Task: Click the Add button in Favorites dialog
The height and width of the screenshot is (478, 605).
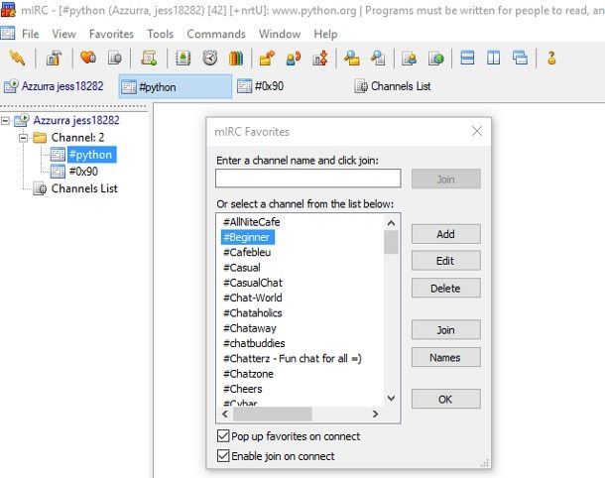Action: 445,234
